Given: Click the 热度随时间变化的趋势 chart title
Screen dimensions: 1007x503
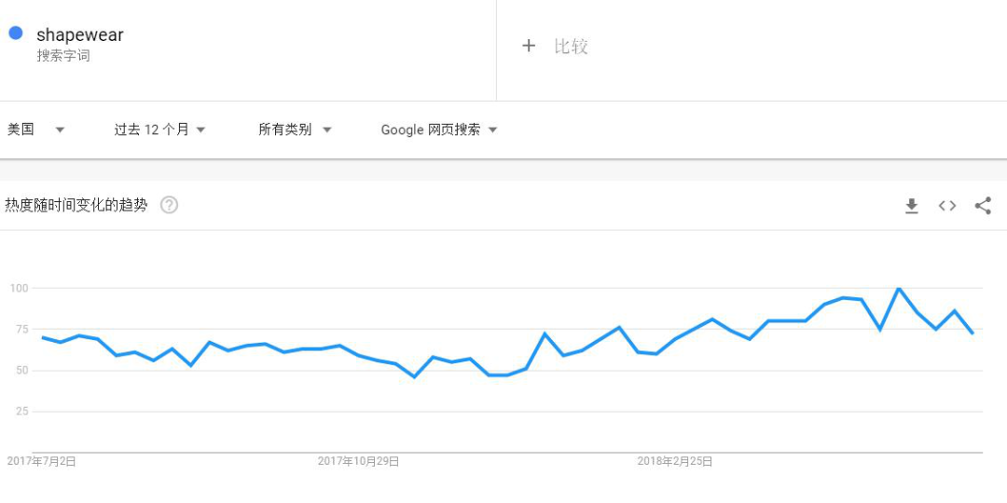Looking at the screenshot, I should (76, 205).
